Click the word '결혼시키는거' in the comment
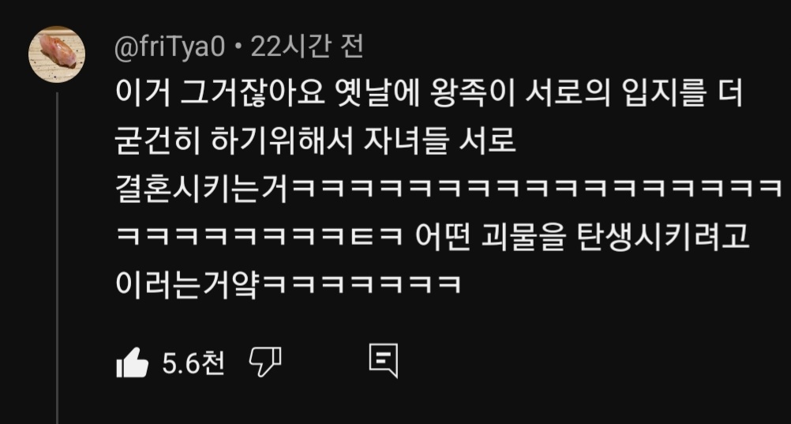The width and height of the screenshot is (791, 424). point(202,188)
